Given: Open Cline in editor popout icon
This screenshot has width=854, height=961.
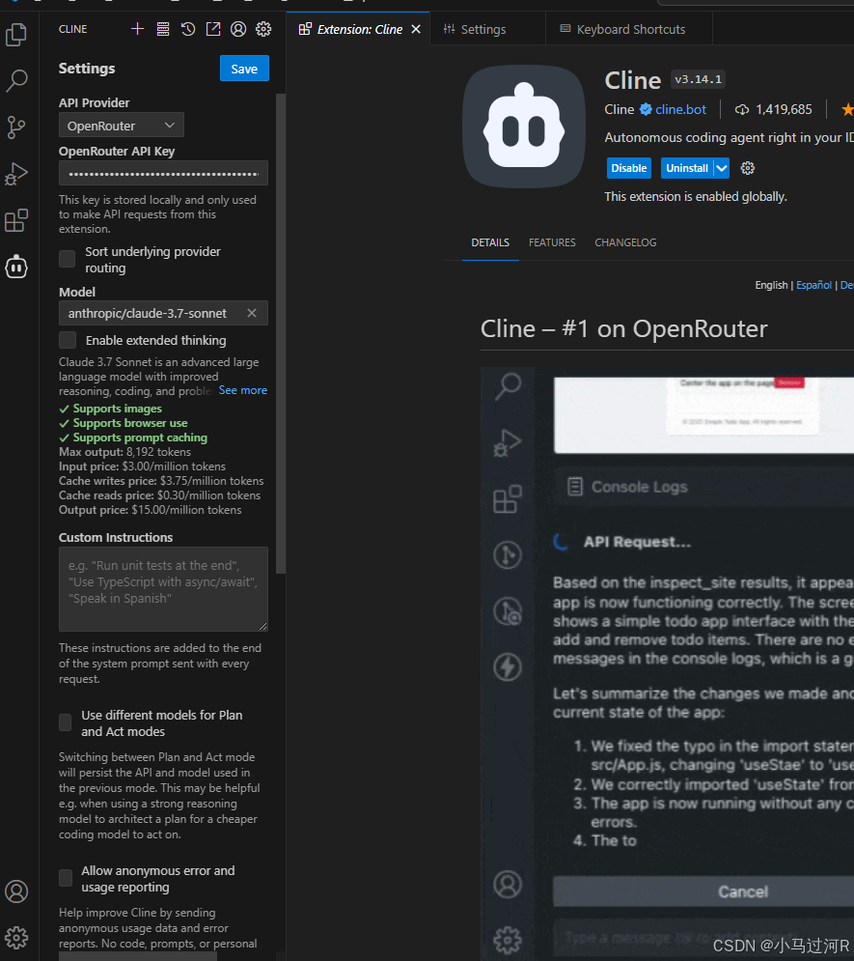Looking at the screenshot, I should pyautogui.click(x=213, y=29).
